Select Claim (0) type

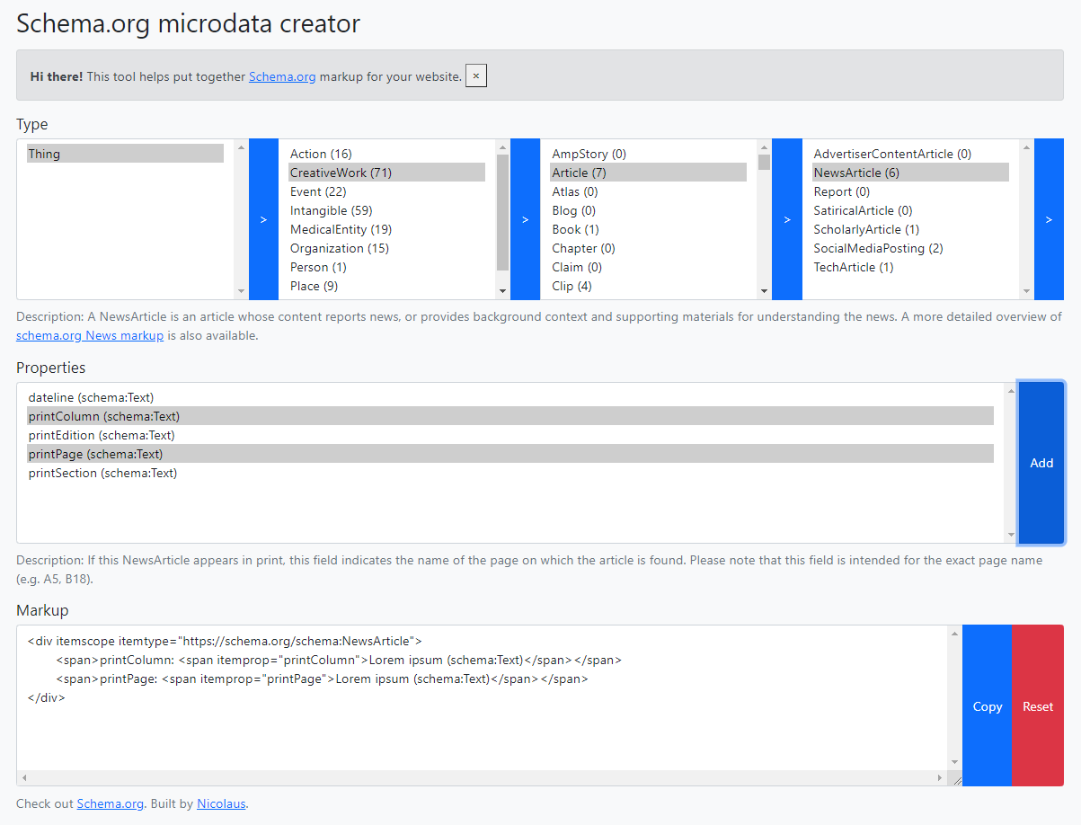coord(648,267)
